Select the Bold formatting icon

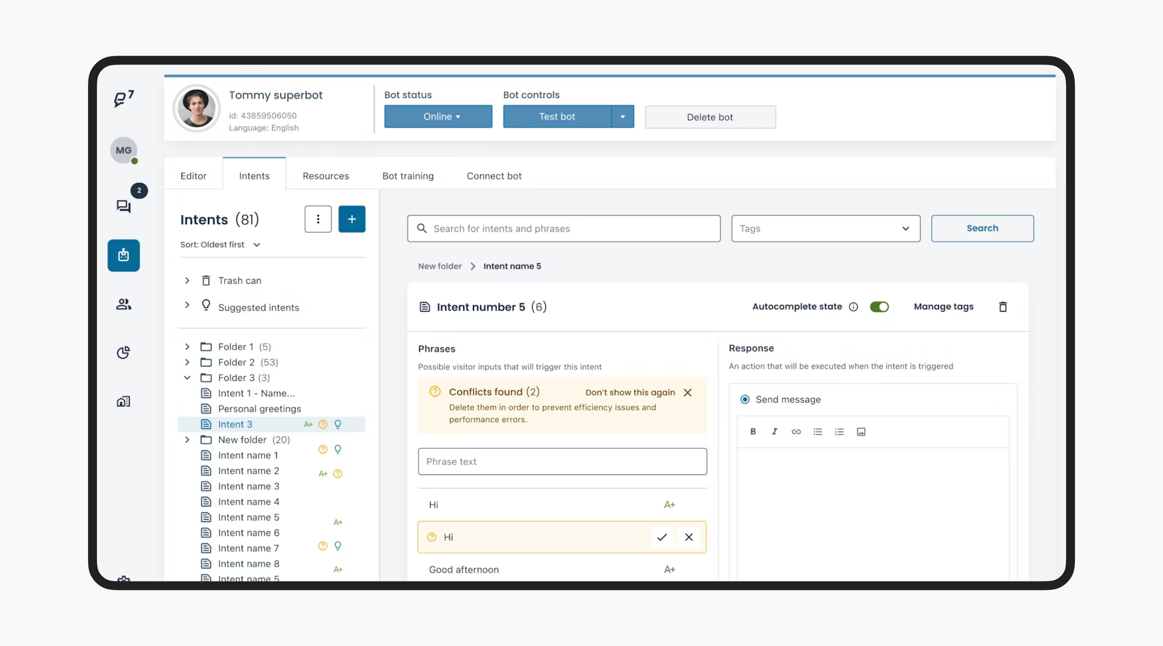coord(753,432)
